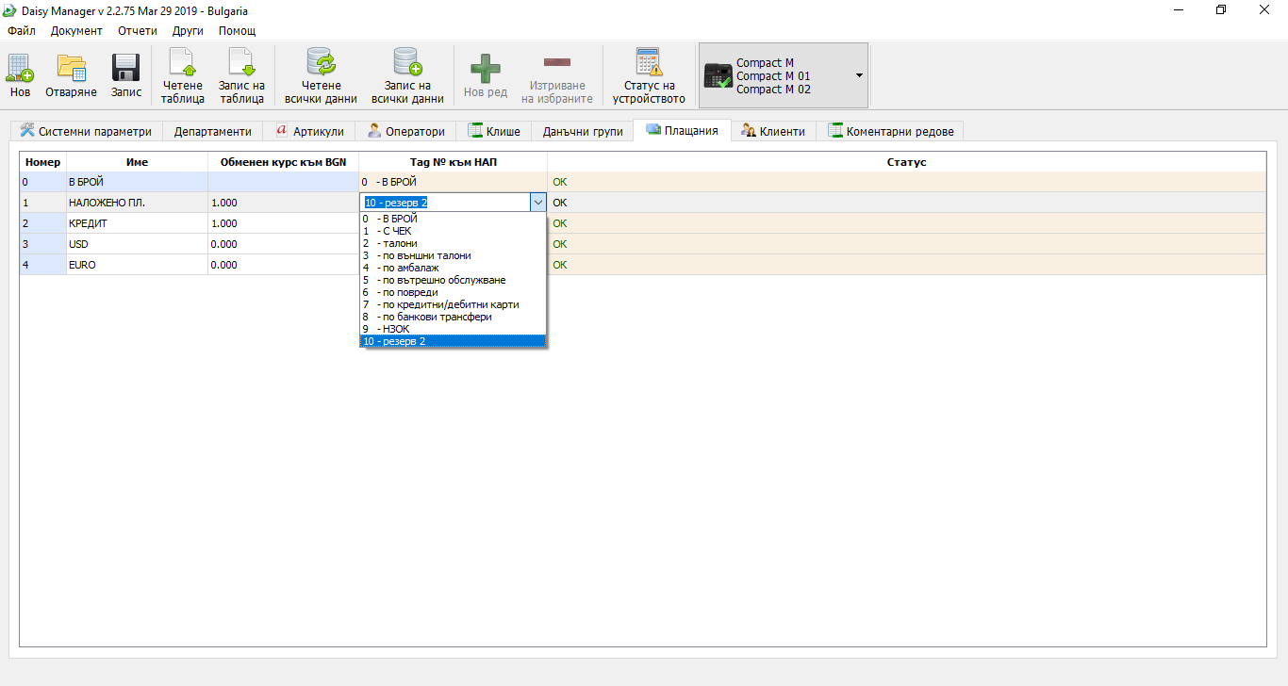The width and height of the screenshot is (1288, 686).
Task: Select the 'КРЕДИТ' name cell
Action: 138,223
